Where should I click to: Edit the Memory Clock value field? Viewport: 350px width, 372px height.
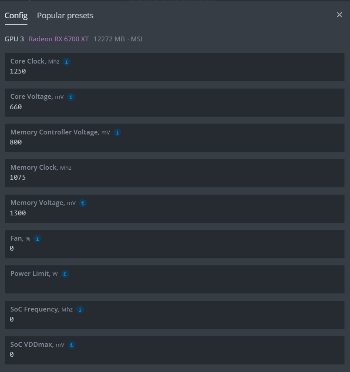point(174,178)
